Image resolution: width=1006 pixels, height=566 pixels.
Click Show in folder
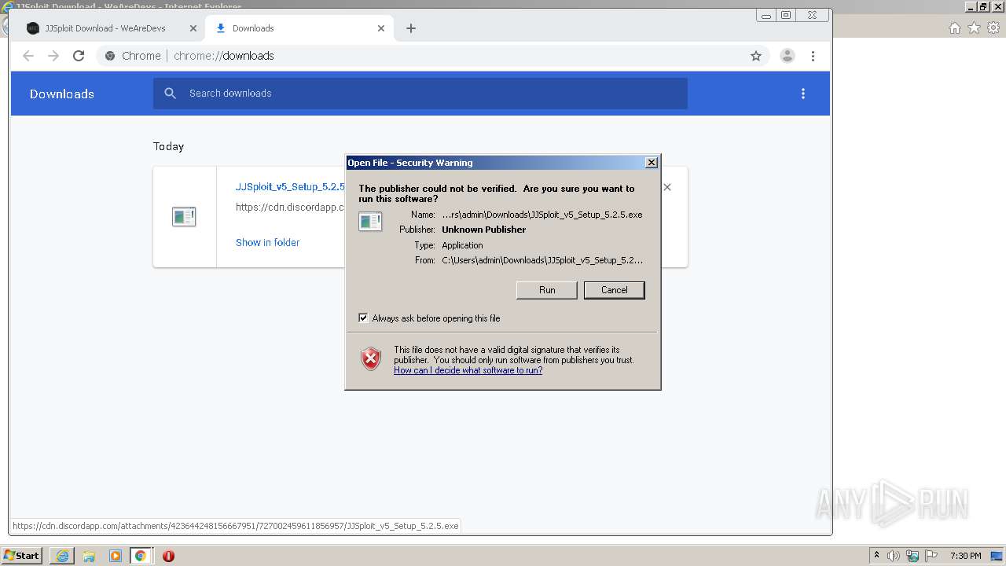267,243
